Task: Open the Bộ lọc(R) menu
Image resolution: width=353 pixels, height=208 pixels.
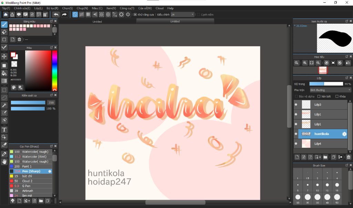Action: [52, 8]
